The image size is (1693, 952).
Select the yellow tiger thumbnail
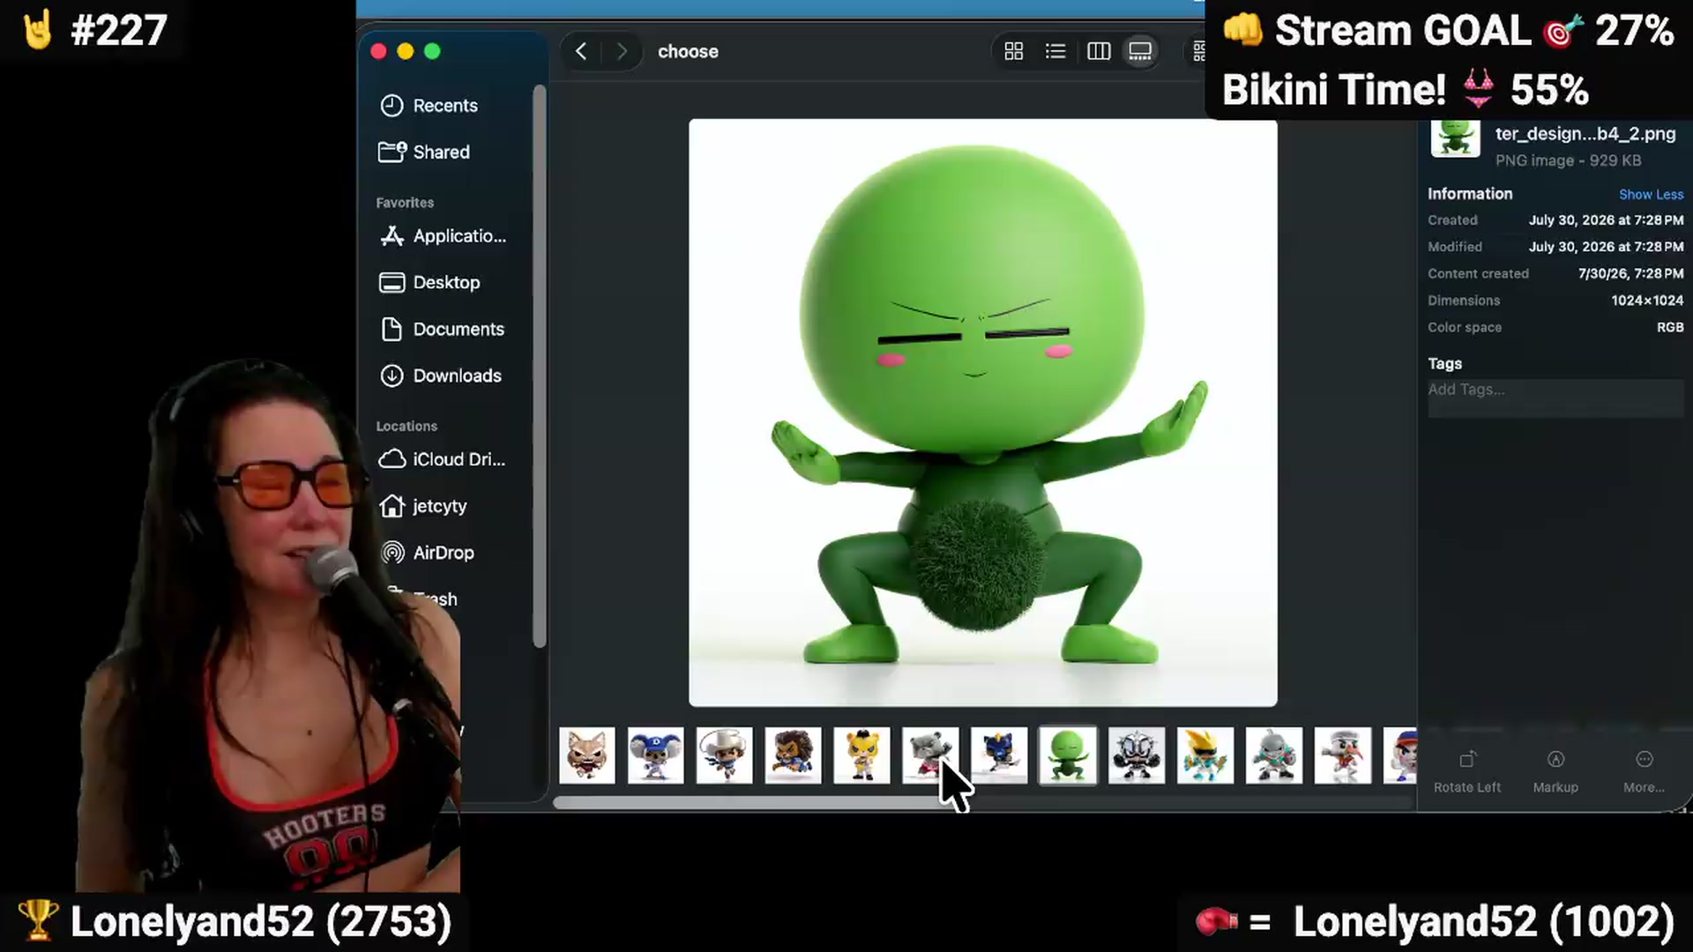tap(862, 755)
